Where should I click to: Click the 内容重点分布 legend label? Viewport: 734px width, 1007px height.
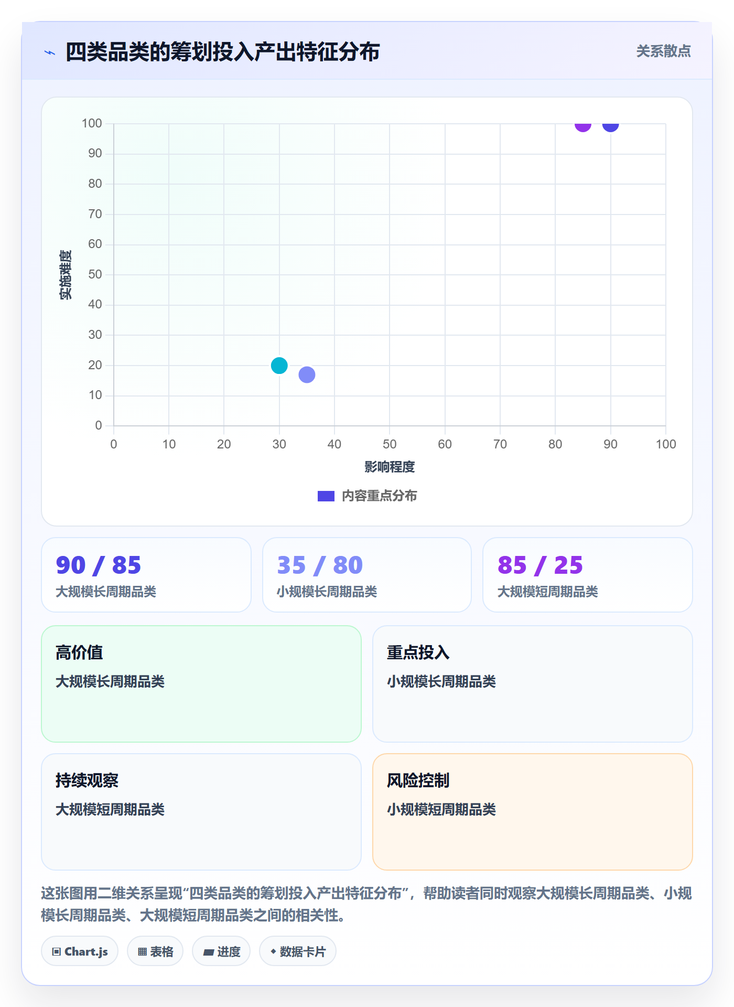pos(379,496)
